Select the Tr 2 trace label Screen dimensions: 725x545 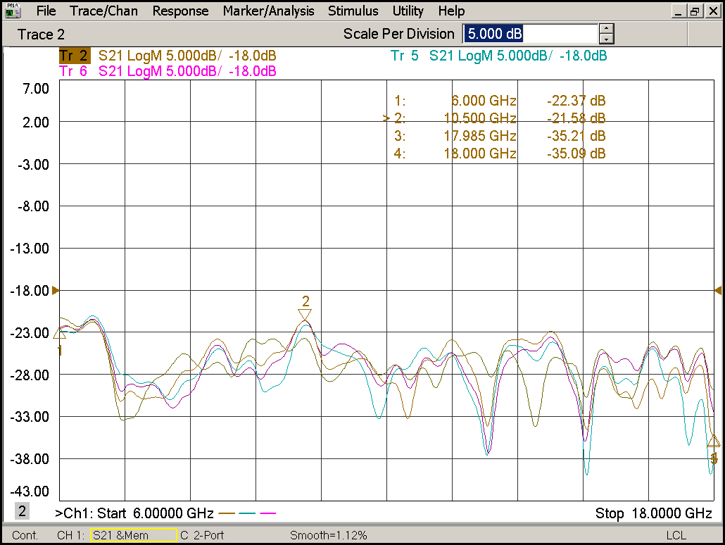[x=73, y=56]
